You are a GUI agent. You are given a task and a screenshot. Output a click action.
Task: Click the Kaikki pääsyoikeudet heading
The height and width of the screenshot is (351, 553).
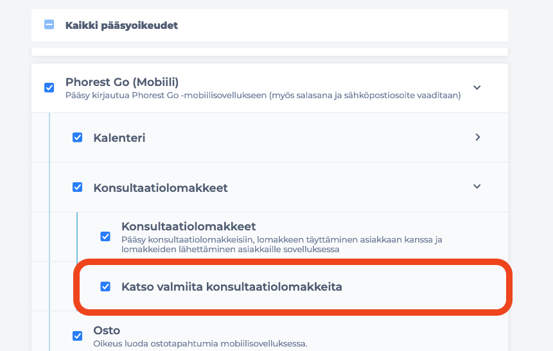pos(121,26)
